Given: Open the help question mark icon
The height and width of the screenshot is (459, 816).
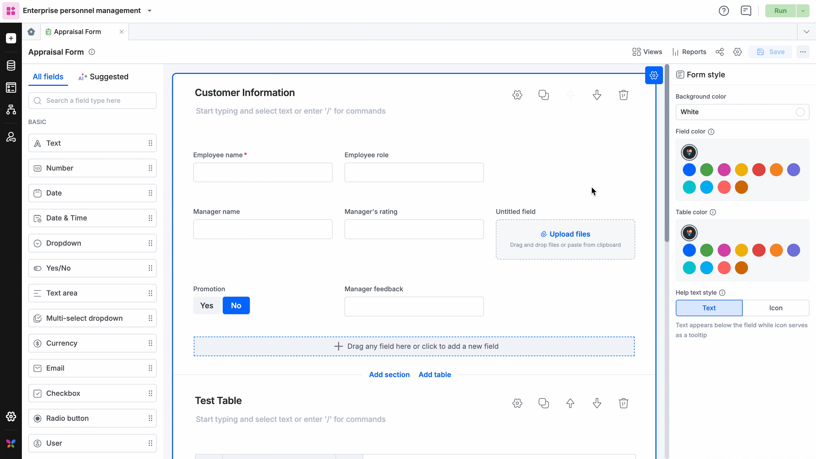Looking at the screenshot, I should (x=724, y=11).
